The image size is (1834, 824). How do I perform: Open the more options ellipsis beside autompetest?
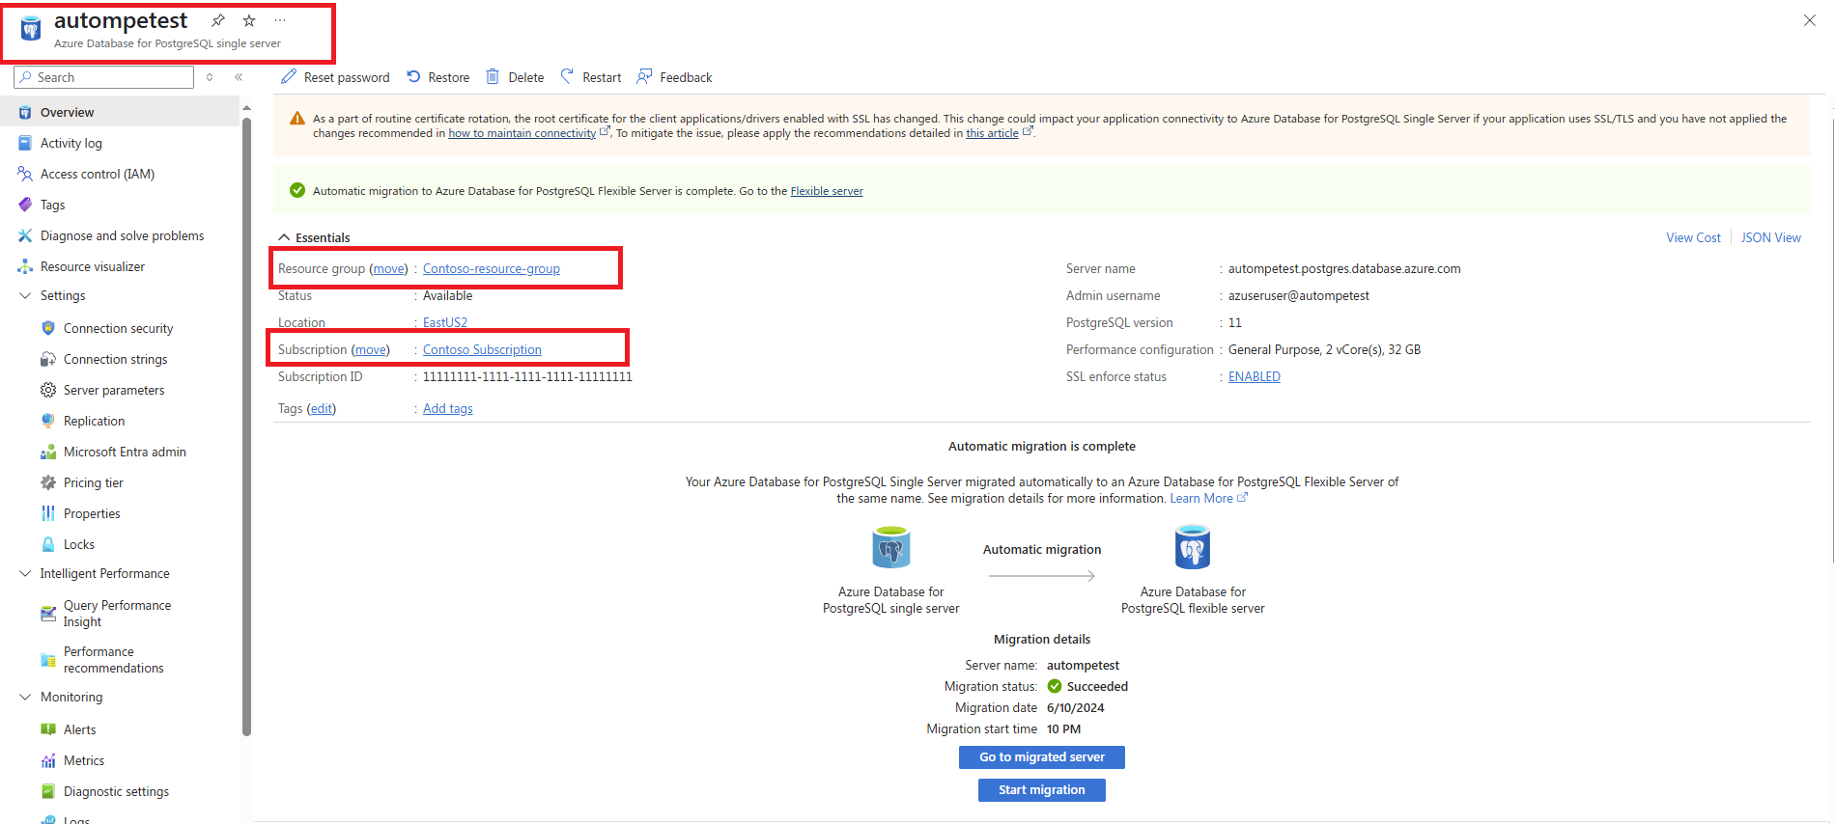pyautogui.click(x=280, y=20)
